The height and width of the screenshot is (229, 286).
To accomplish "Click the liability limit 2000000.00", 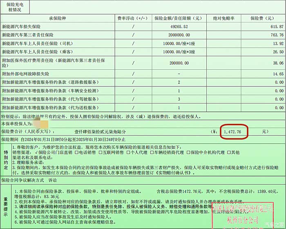I will point(179,35).
